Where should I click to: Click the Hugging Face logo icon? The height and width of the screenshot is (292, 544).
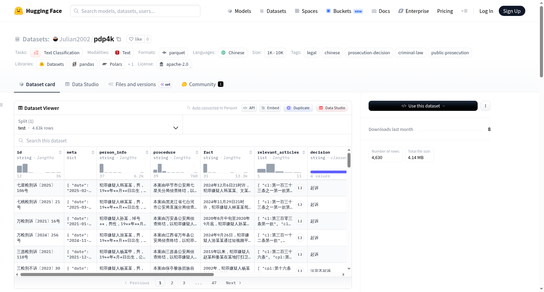tap(19, 11)
